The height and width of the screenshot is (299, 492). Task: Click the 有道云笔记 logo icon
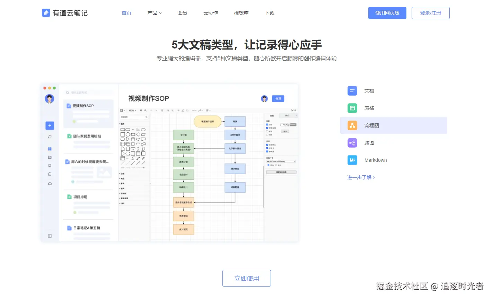pyautogui.click(x=46, y=13)
